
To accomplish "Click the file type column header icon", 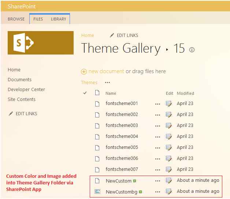I will [97, 93].
